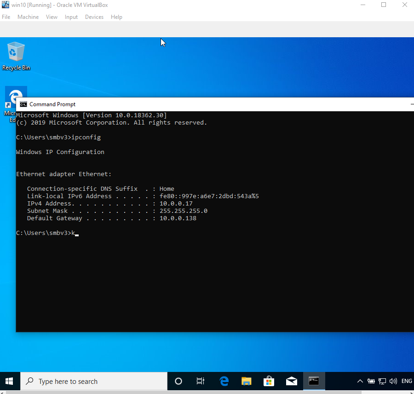Click the Type here to search box
The height and width of the screenshot is (394, 414).
coord(94,381)
